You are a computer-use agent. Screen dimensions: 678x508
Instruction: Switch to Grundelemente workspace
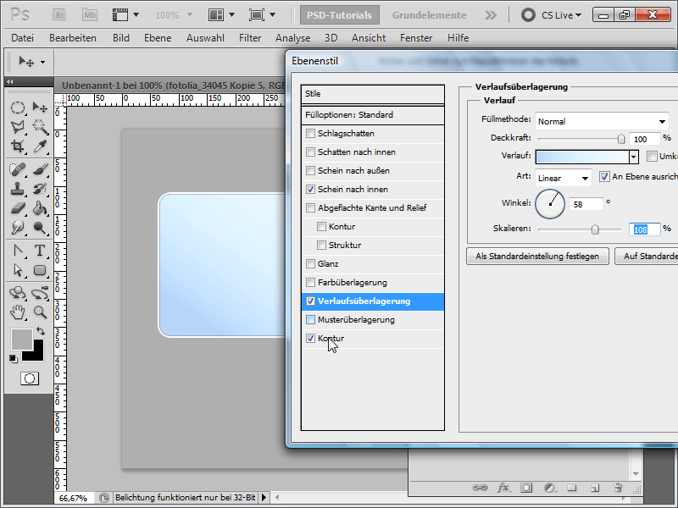[430, 15]
